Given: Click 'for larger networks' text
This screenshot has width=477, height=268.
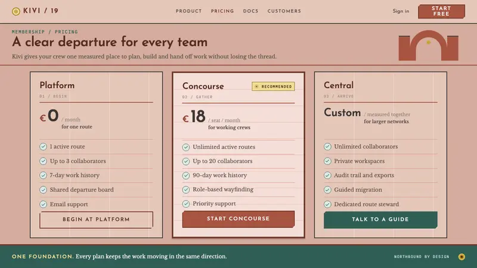Looking at the screenshot, I should click(x=386, y=121).
